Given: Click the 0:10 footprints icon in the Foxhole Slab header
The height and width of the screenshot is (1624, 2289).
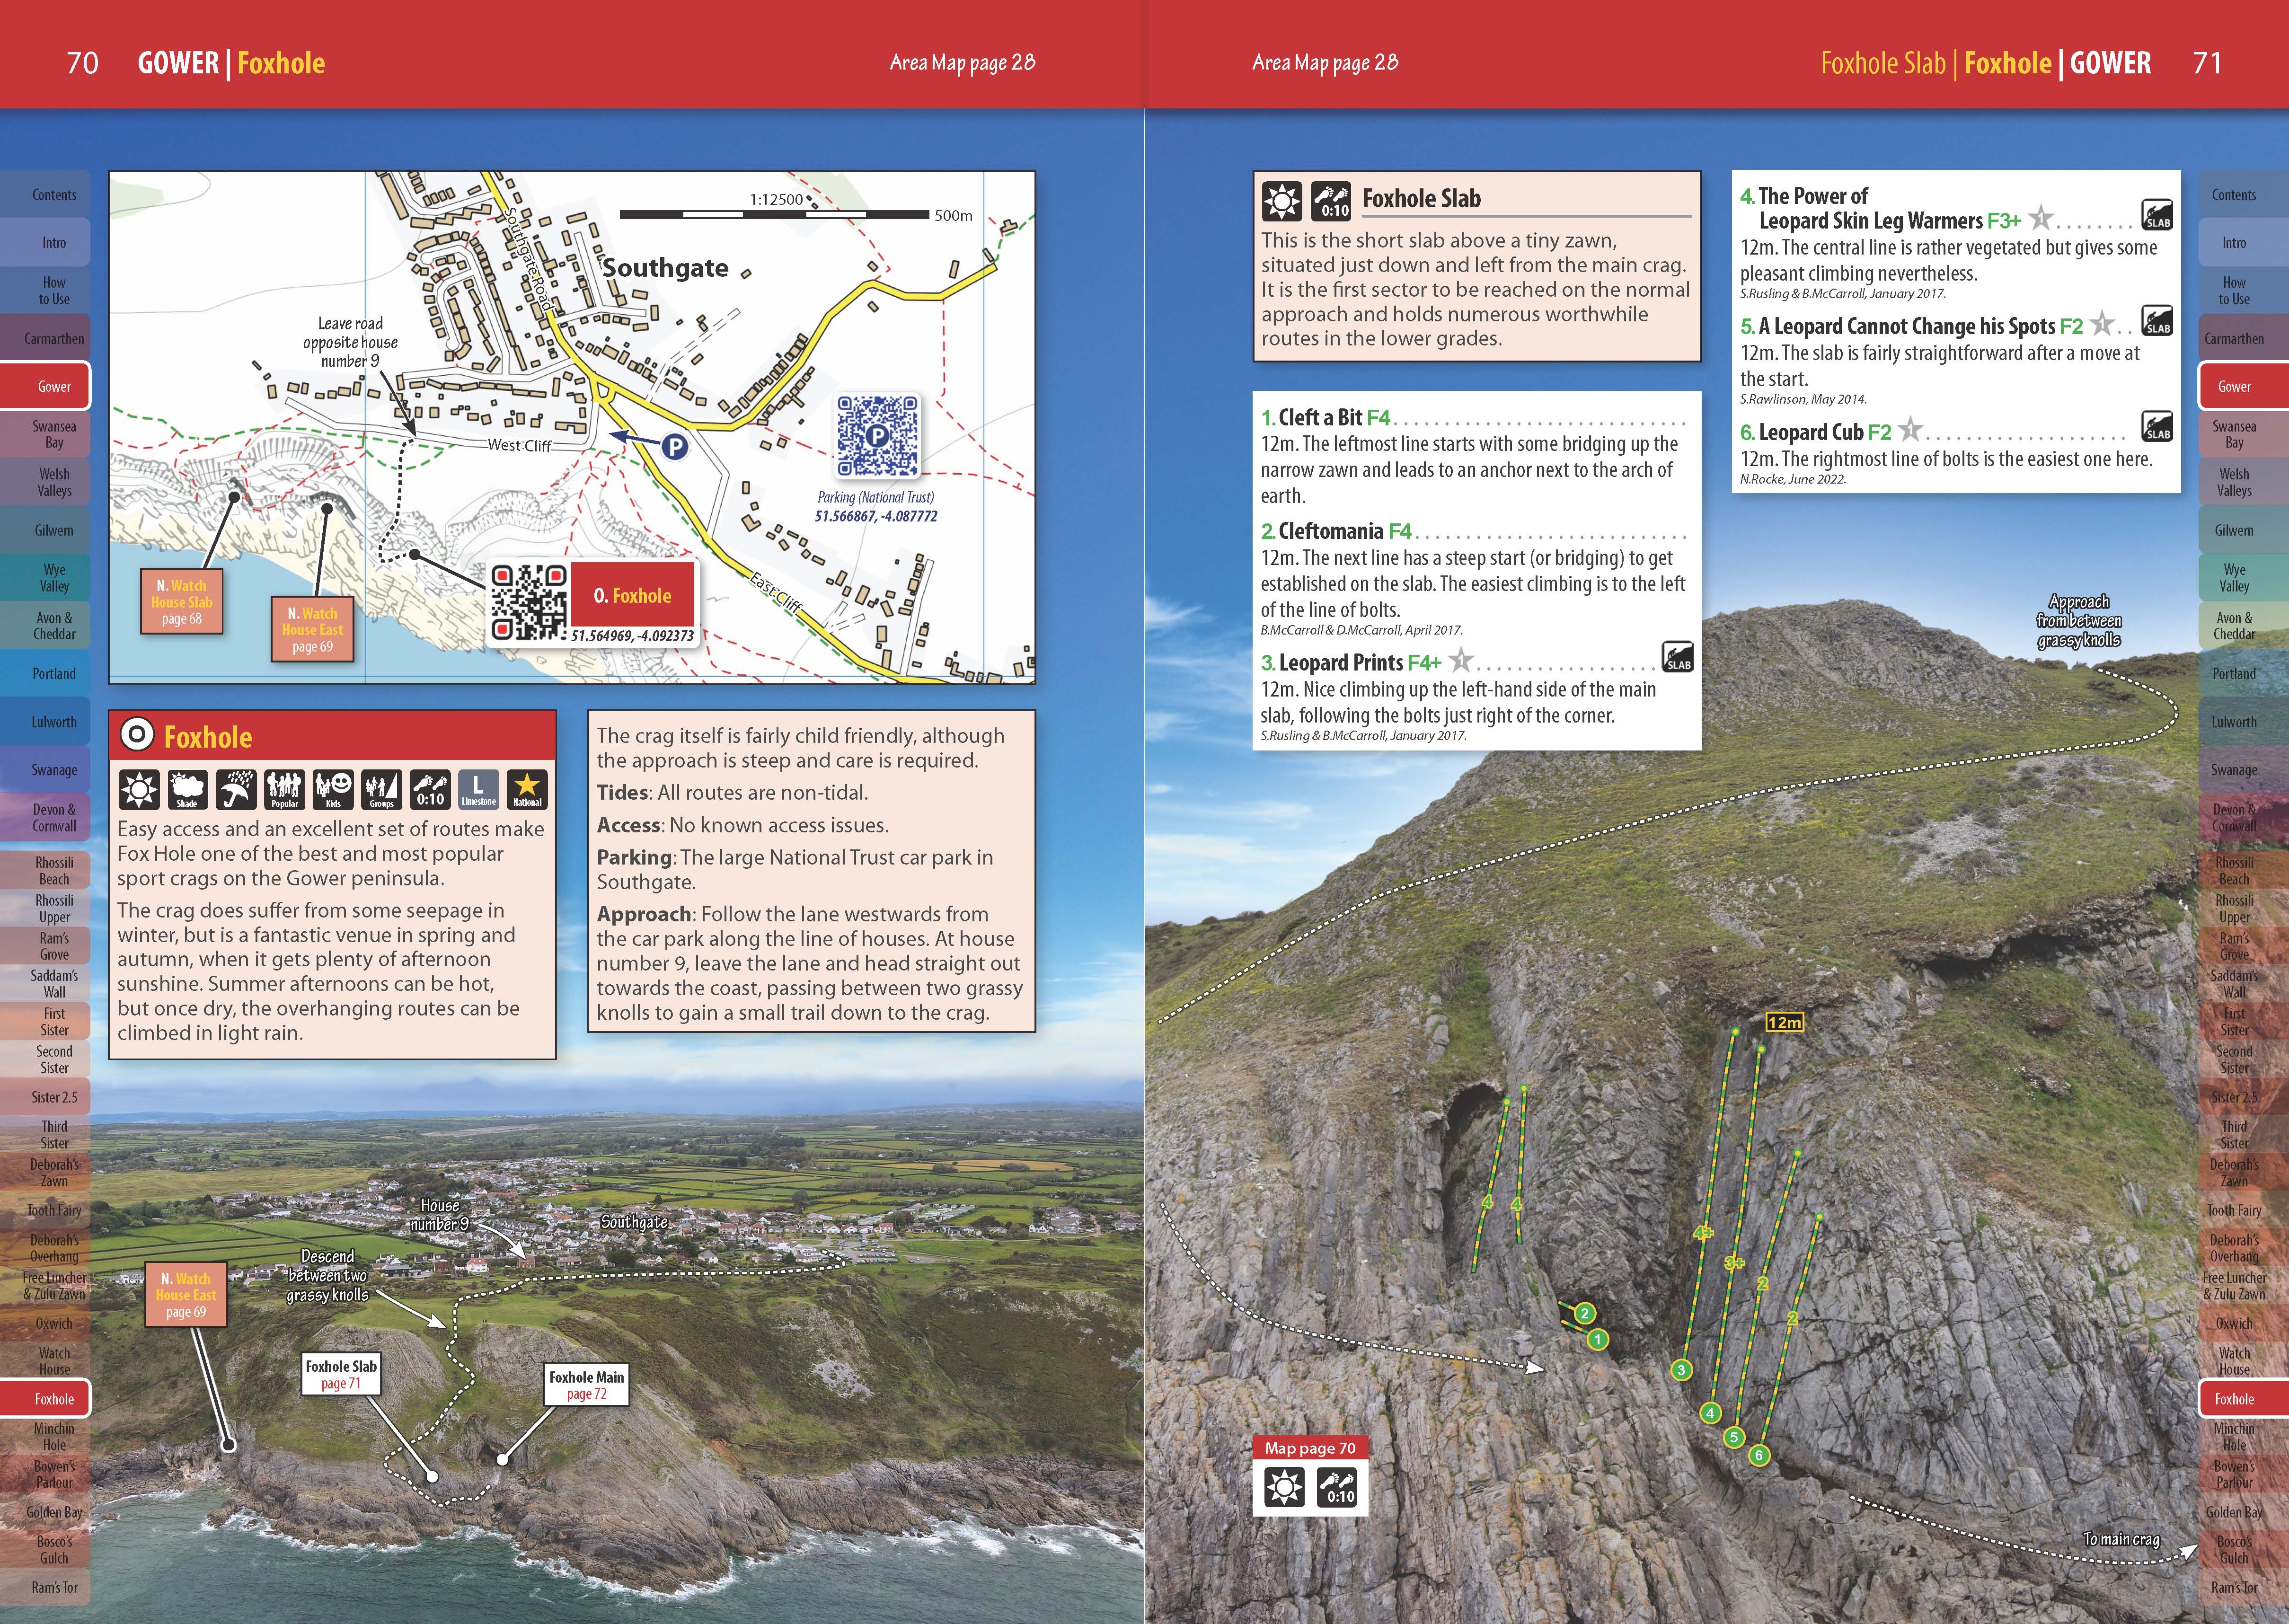Looking at the screenshot, I should (1331, 201).
